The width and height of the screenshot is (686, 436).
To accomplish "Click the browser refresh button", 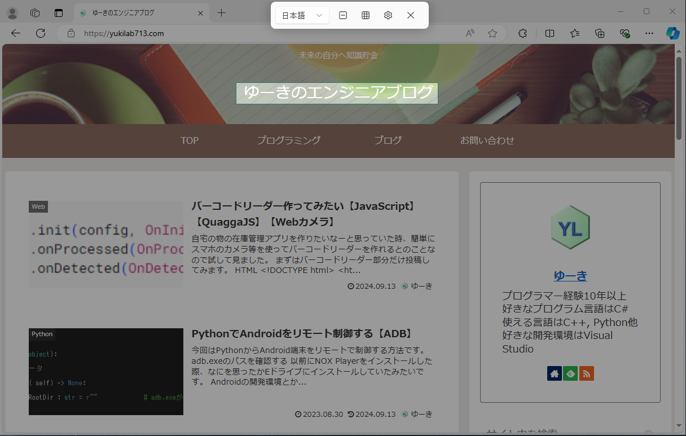I will tap(41, 33).
